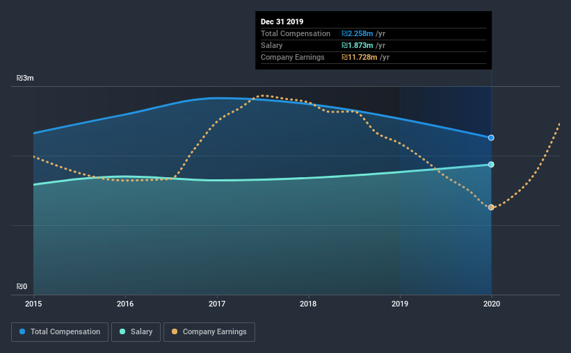
Task: Click the orange Company Earnings data point at 2020
Action: [x=491, y=207]
